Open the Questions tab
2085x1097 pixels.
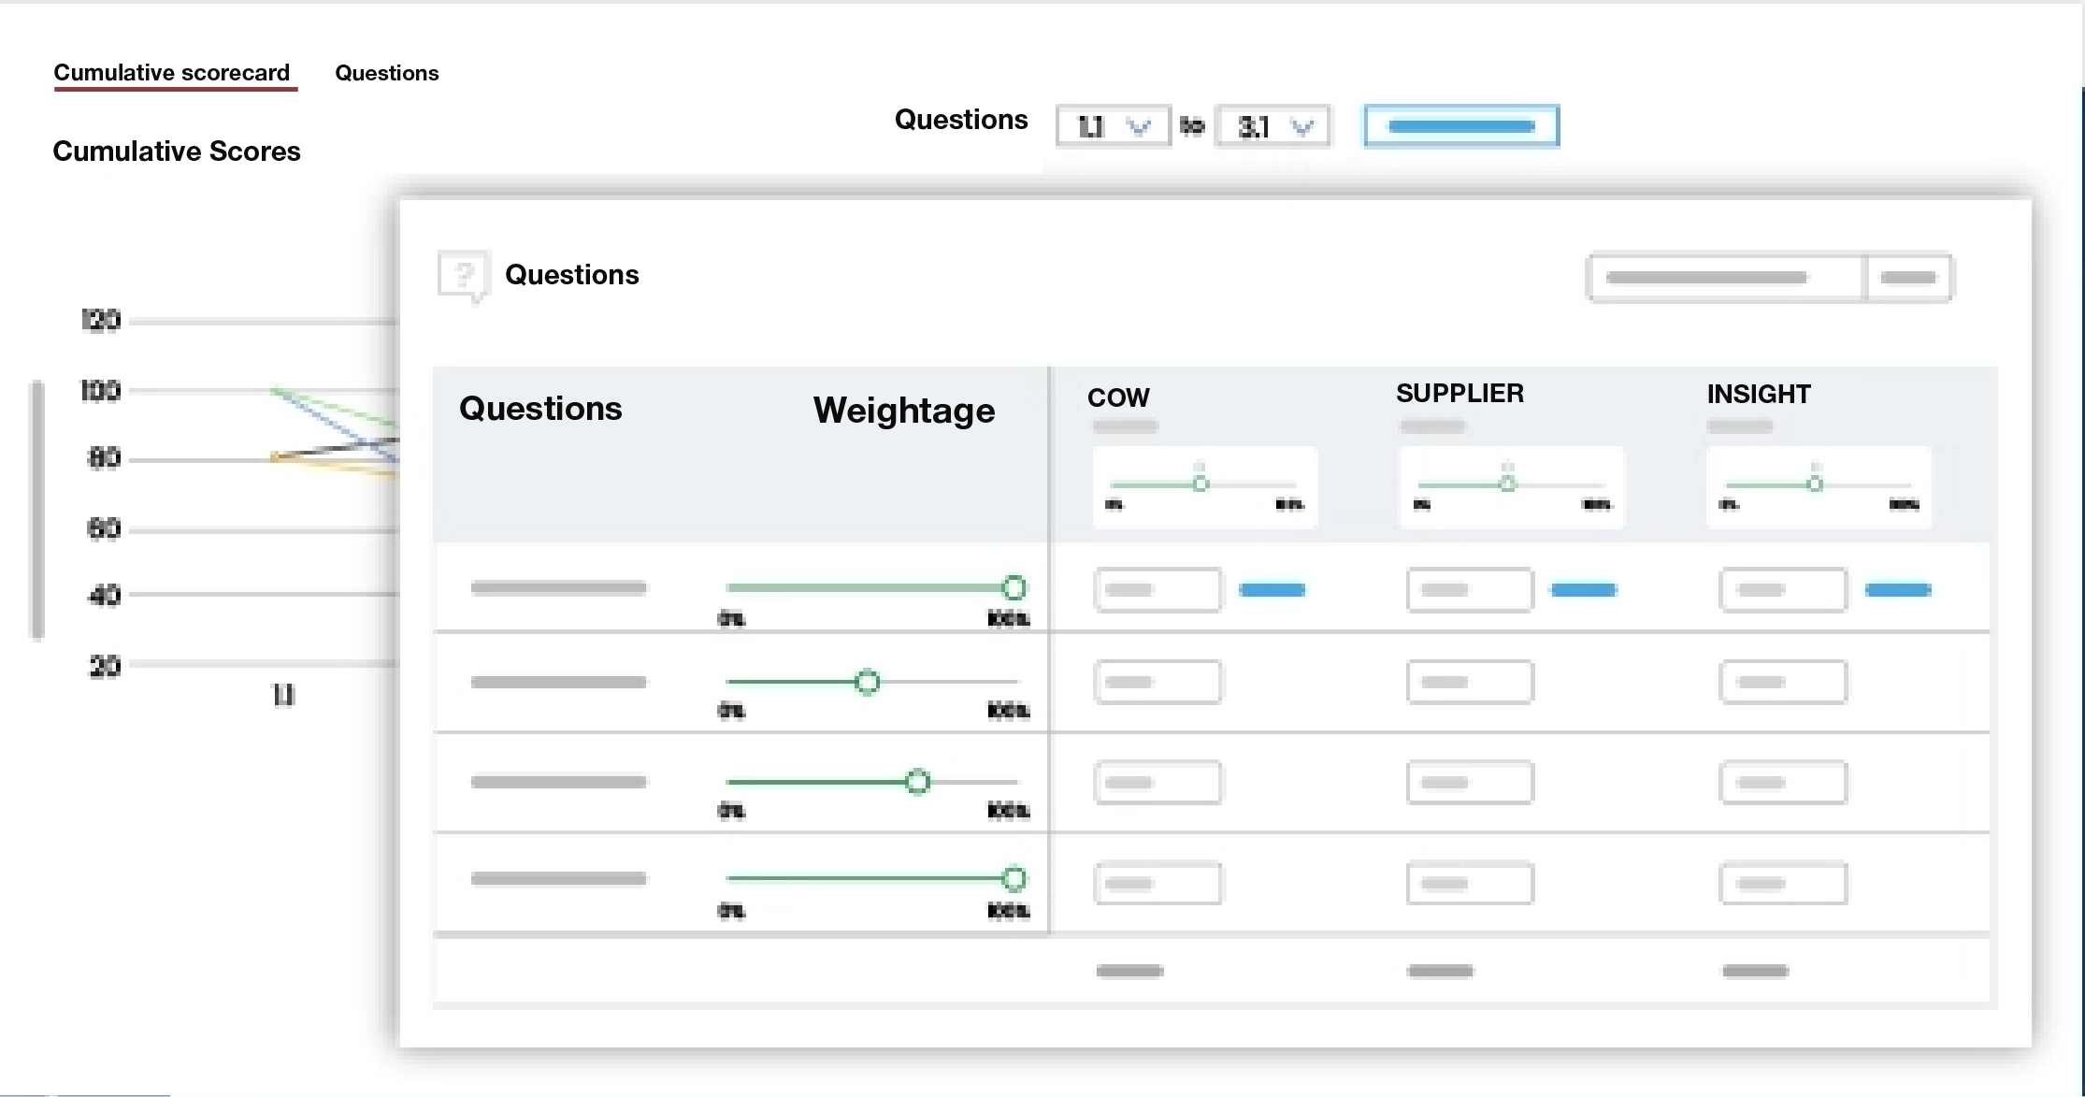click(x=386, y=73)
